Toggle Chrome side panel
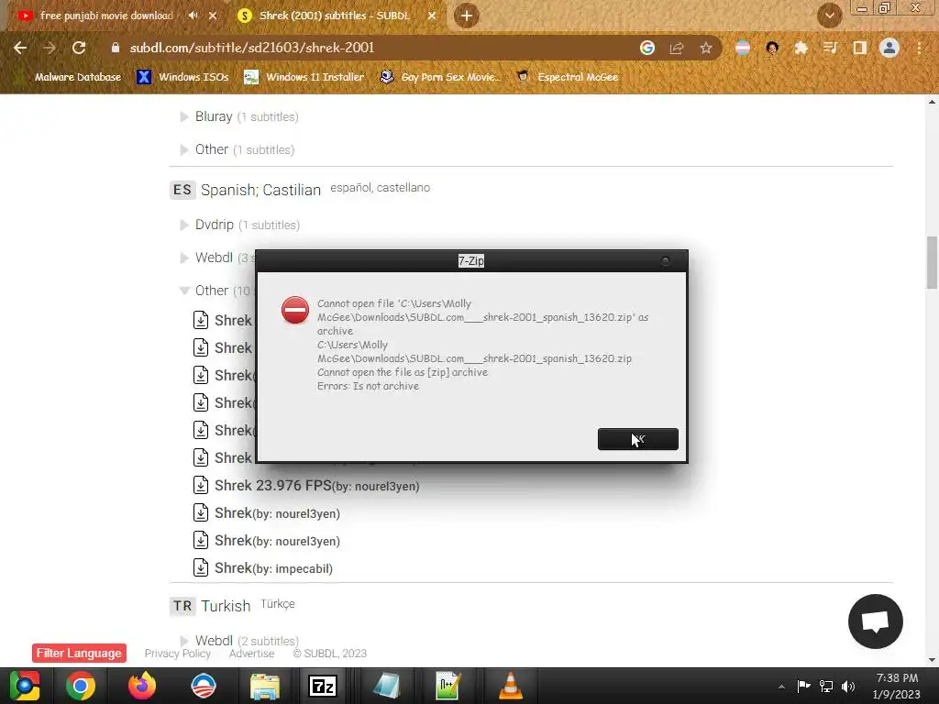The width and height of the screenshot is (939, 704). [859, 48]
